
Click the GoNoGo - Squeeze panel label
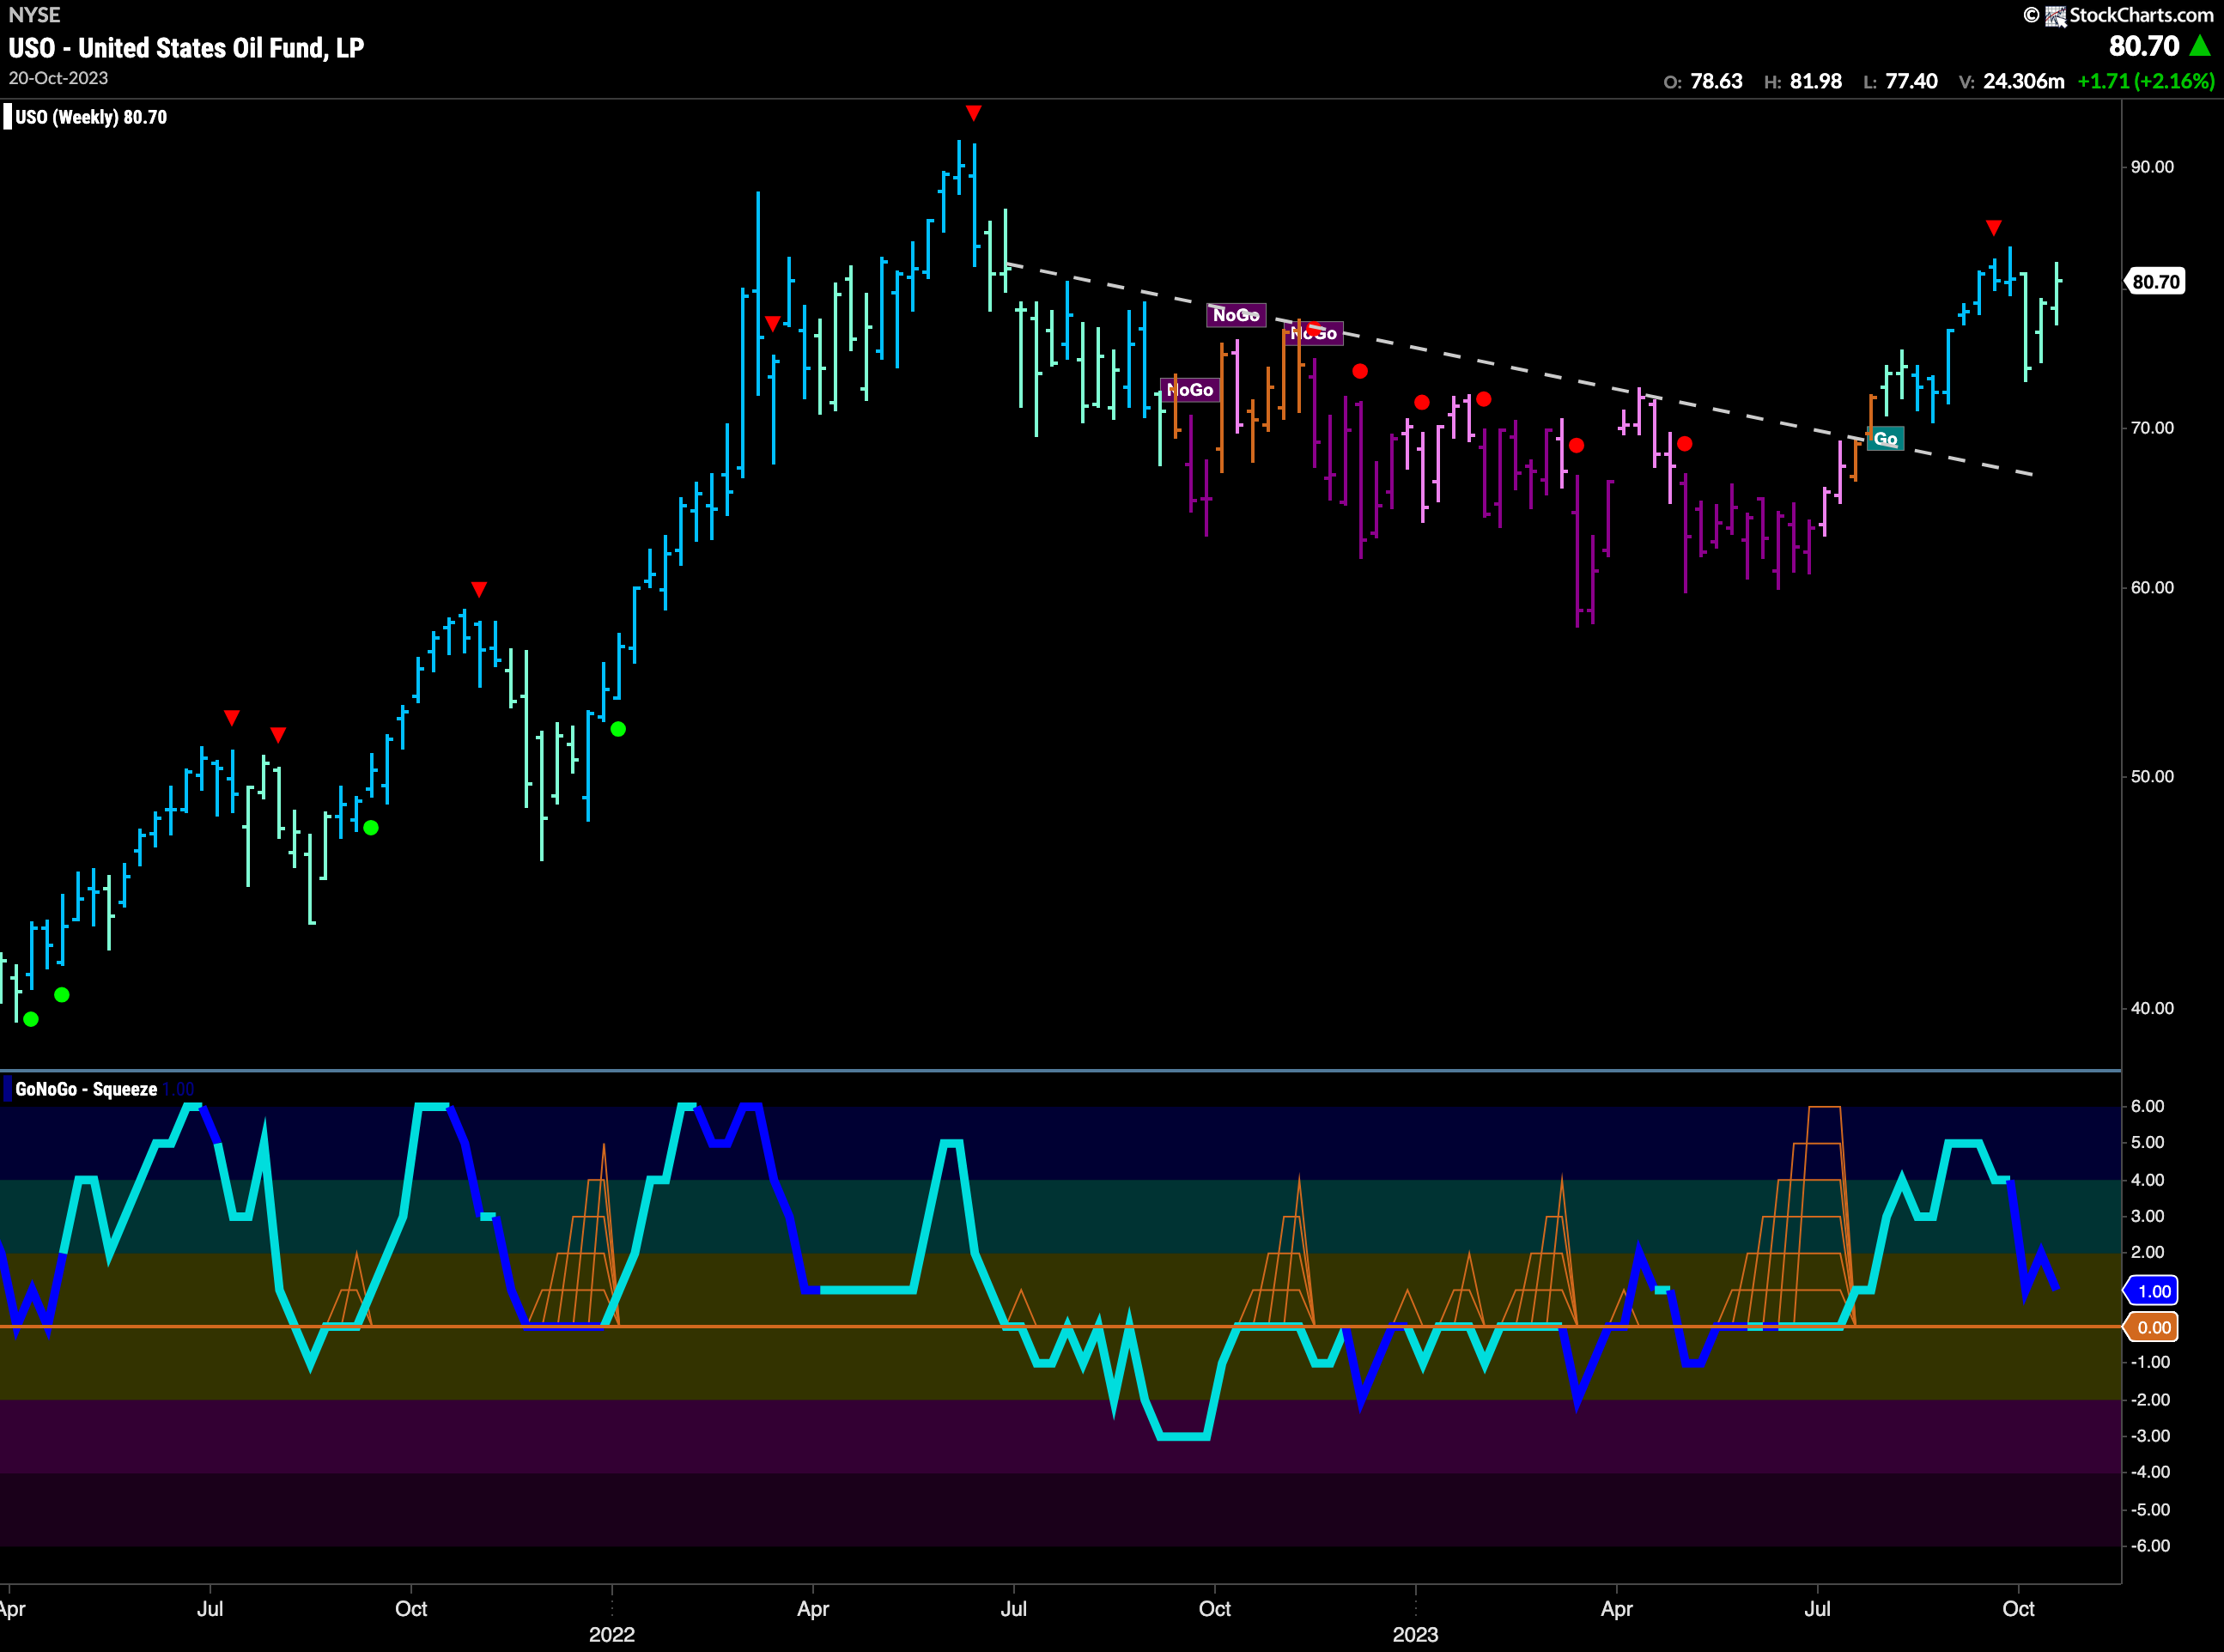click(86, 1089)
